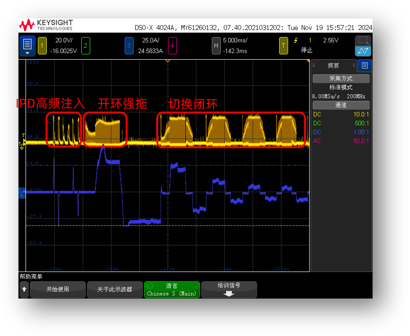This screenshot has width=410, height=336.
Task: Open the main menu dropdown icon
Action: pos(27,46)
